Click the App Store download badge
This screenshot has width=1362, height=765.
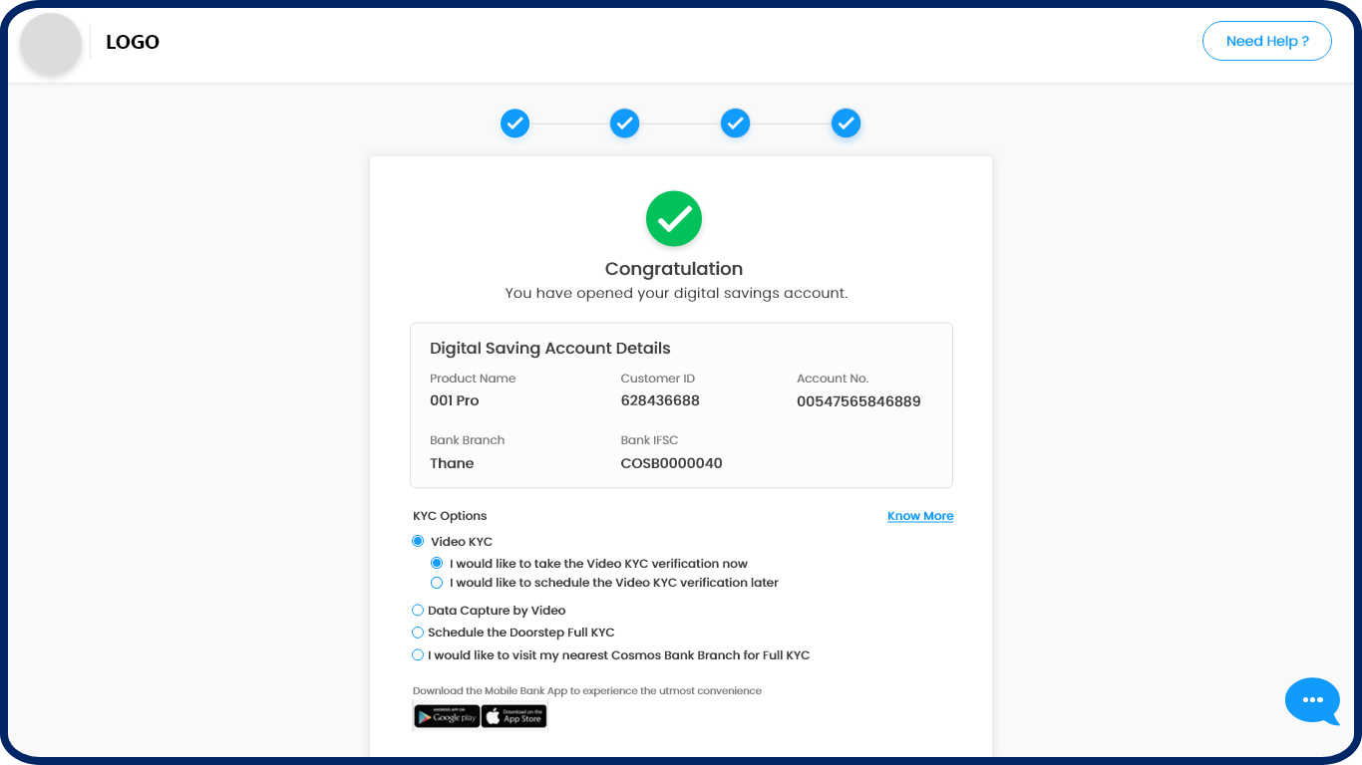click(514, 716)
